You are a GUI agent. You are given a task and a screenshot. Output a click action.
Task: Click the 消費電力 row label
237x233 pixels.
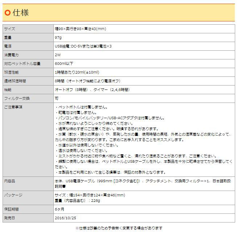[x=12, y=55]
